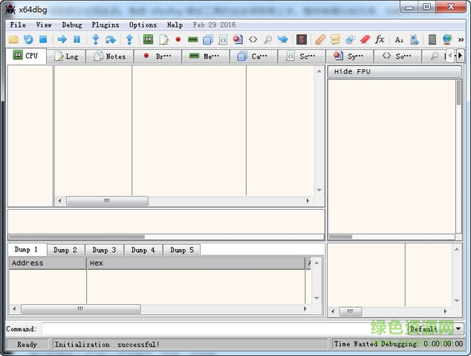Click the Restart debugging icon
This screenshot has height=356, width=471.
click(28, 39)
